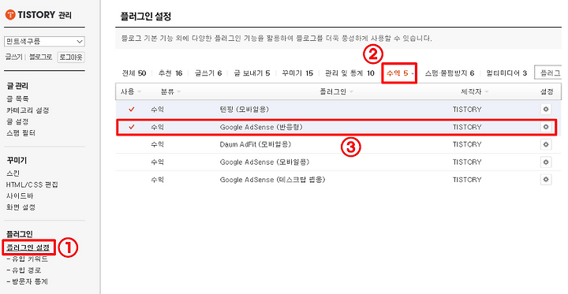Open 화면 설정 in the sidebar
Screen dimensions: 568x294
pos(21,207)
